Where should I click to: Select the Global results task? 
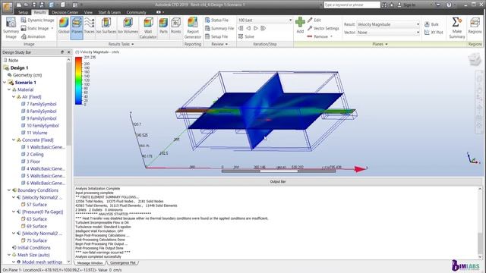pos(64,26)
